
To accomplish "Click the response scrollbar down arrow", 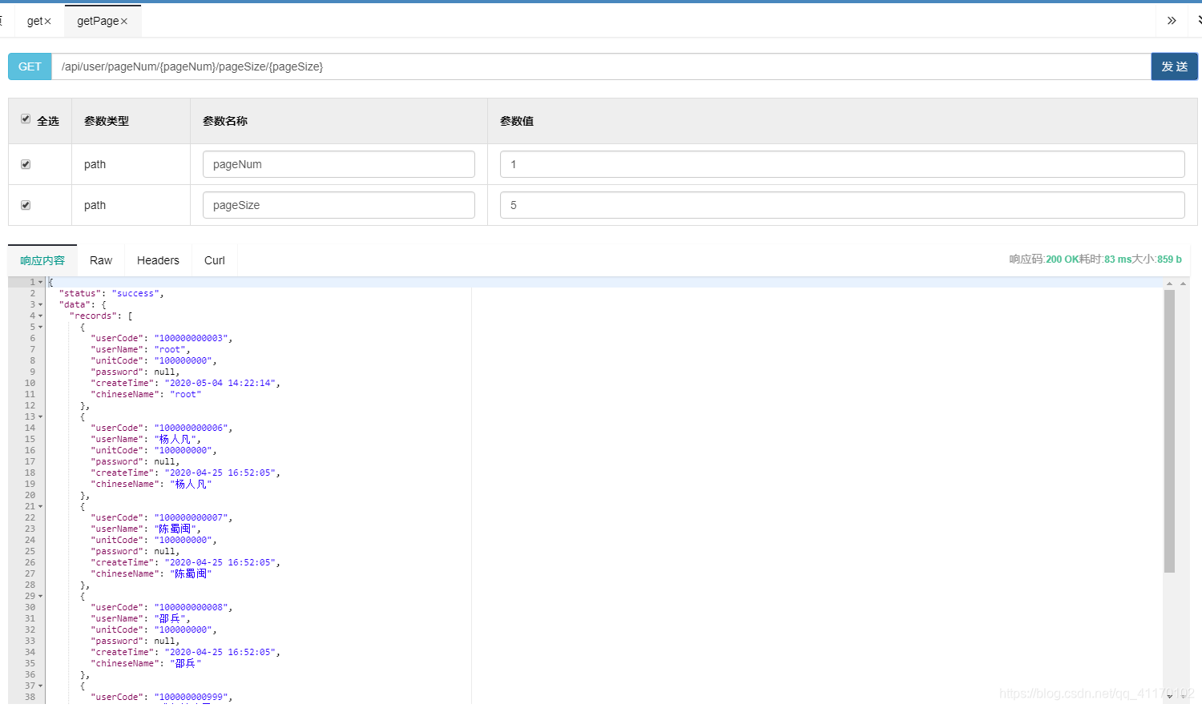I will pos(1169,697).
